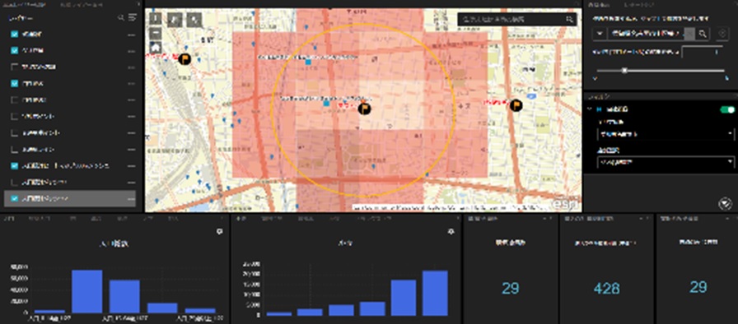This screenshot has width=738, height=324.
Task: Select the first tab above the left bar chart
Action: point(10,219)
